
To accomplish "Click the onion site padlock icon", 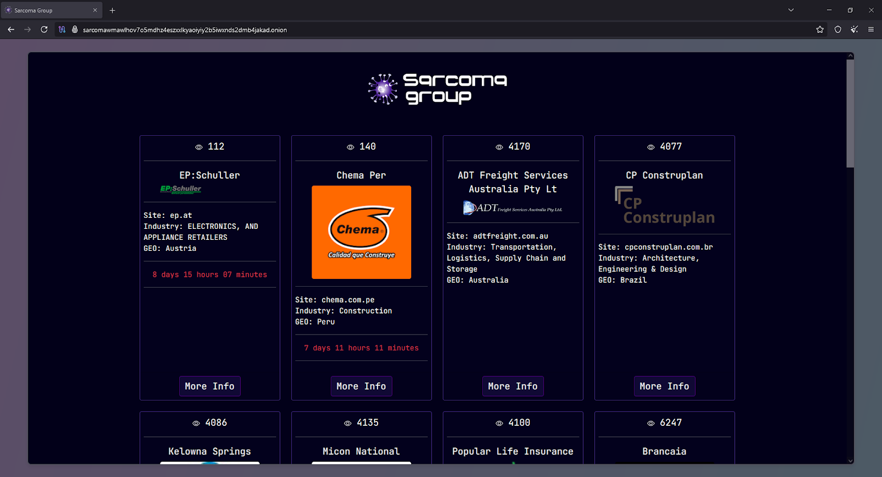I will click(x=75, y=30).
